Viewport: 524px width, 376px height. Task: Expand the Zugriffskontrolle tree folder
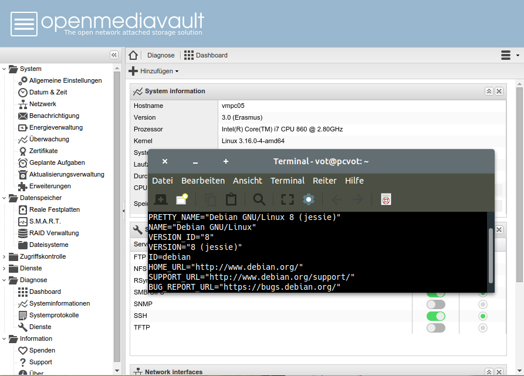(4, 257)
